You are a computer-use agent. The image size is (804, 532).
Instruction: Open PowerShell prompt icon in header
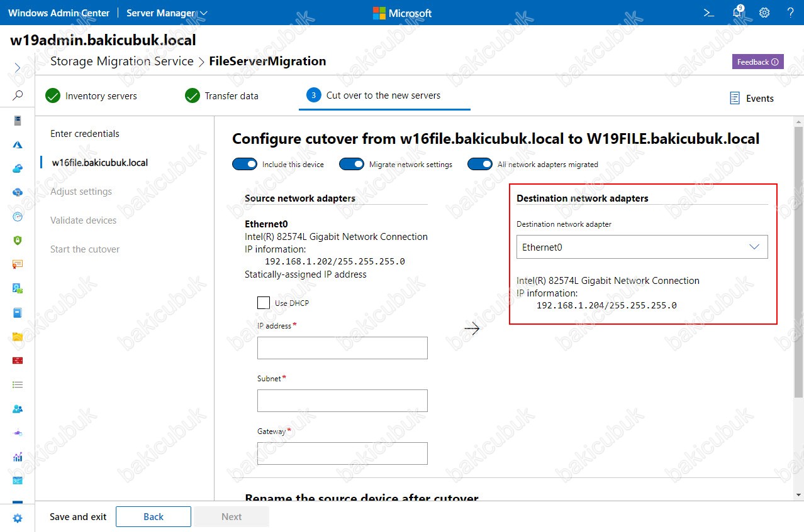(x=709, y=13)
